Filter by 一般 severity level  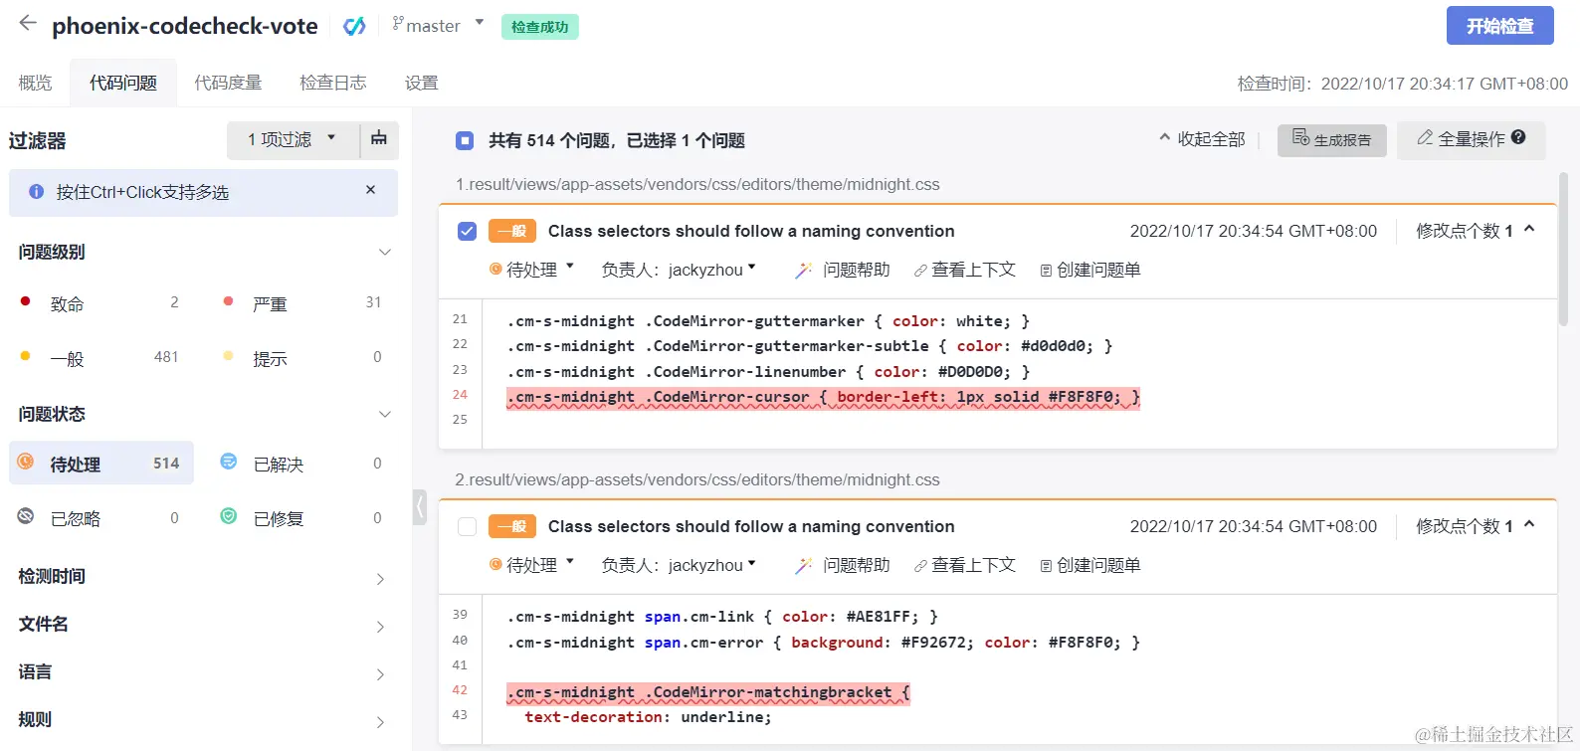coord(99,357)
